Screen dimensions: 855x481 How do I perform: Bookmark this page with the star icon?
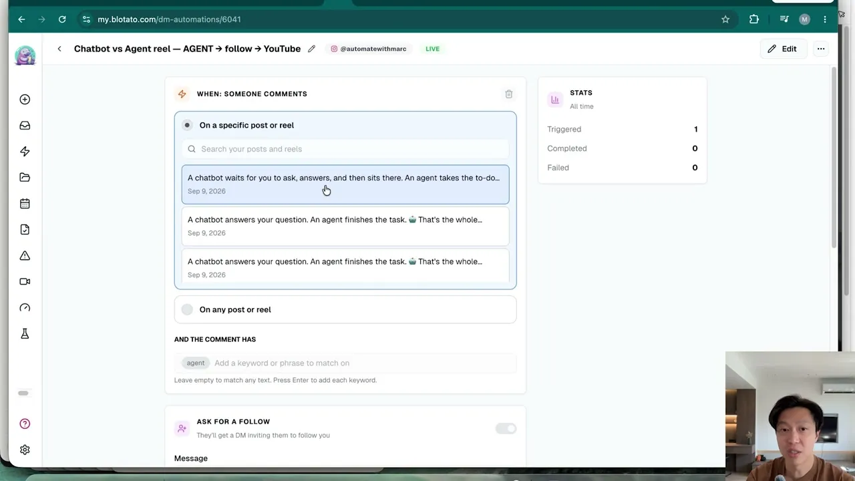tap(725, 19)
